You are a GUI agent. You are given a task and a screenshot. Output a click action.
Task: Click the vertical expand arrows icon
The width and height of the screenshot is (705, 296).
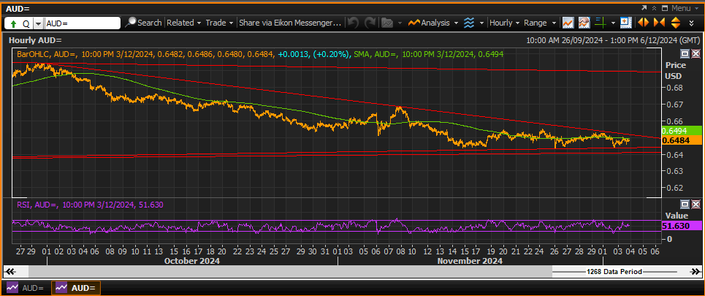pos(675,23)
